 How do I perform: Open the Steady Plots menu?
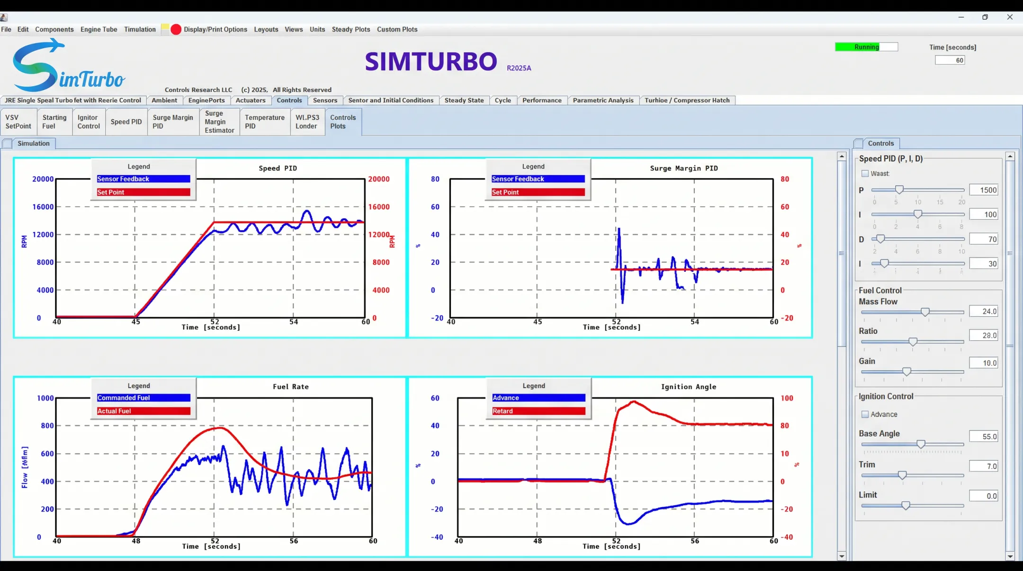(x=351, y=29)
